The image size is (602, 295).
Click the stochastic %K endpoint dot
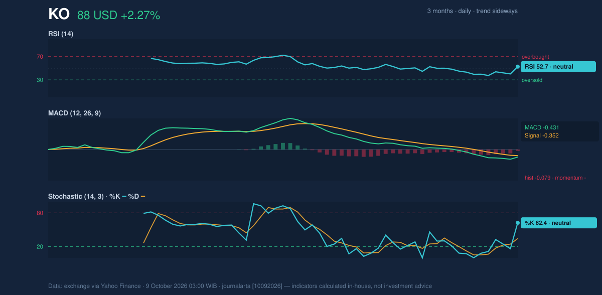[x=518, y=223]
